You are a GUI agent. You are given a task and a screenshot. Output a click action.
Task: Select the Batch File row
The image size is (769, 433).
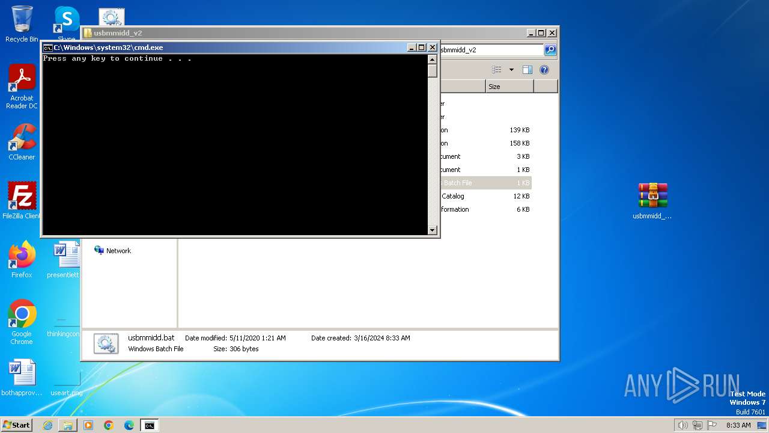coord(485,183)
